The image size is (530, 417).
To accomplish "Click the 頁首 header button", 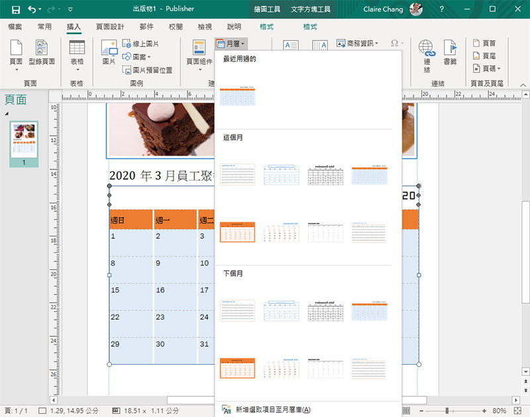I will coord(484,43).
